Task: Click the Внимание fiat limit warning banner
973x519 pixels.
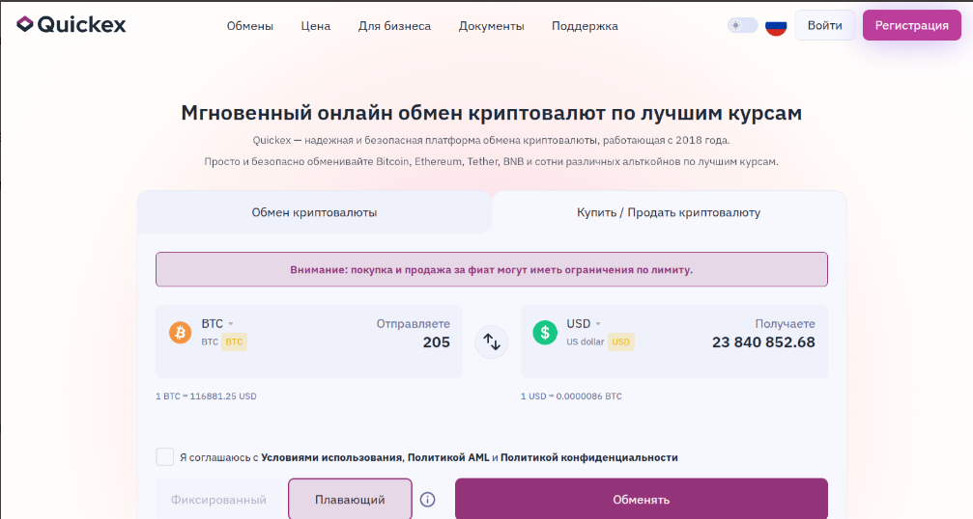Action: [492, 269]
